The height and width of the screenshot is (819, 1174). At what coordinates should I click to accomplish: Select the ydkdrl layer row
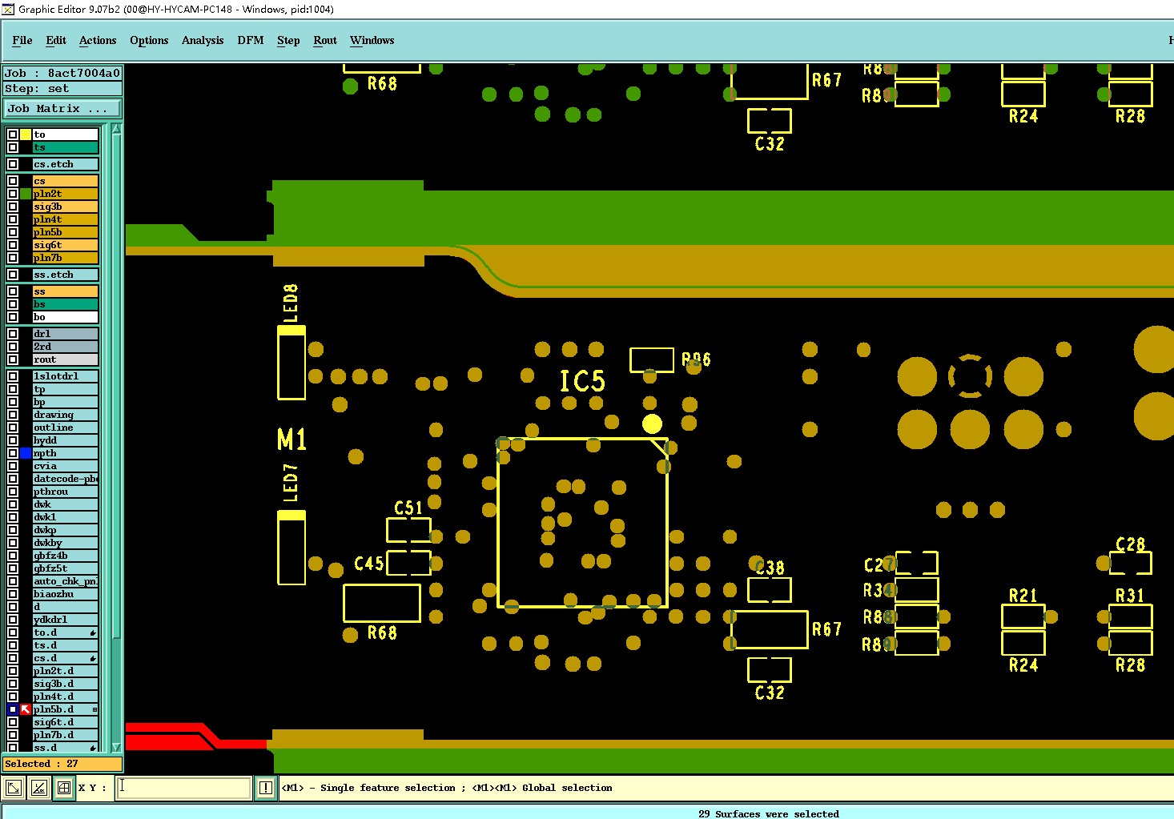tap(66, 620)
